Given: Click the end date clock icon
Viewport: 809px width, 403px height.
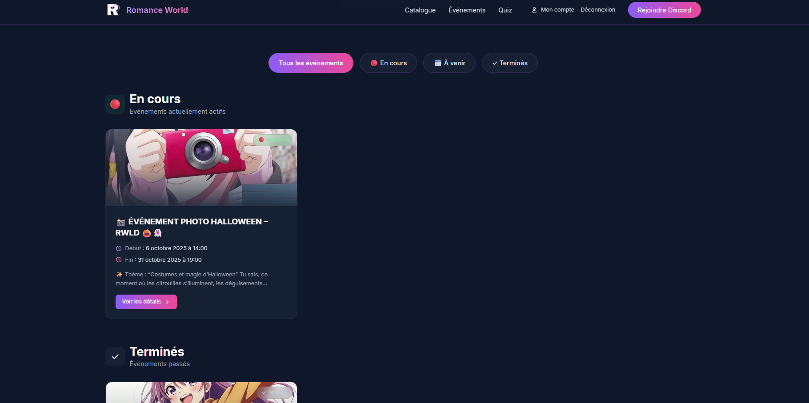Looking at the screenshot, I should (x=119, y=260).
